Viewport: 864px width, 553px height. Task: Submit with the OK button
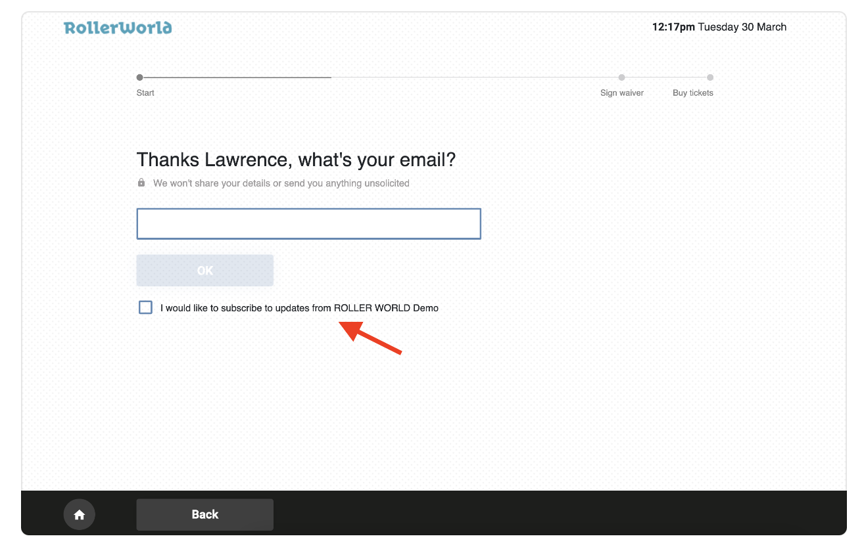click(x=205, y=271)
